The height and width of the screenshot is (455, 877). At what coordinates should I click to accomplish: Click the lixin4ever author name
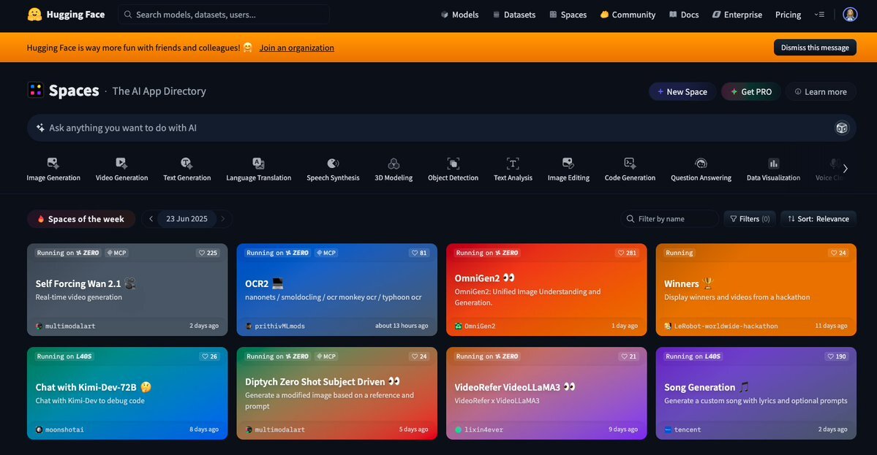pos(483,430)
